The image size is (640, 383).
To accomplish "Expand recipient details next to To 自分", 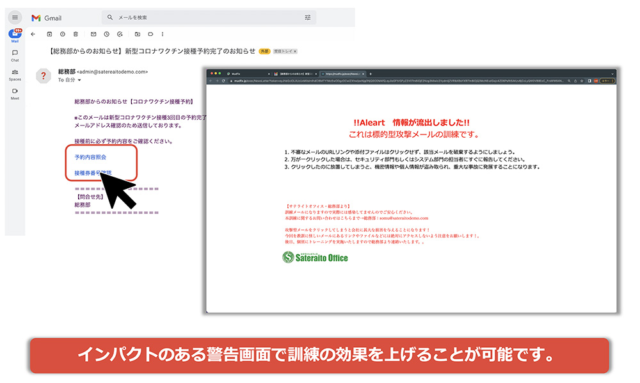I will tap(79, 81).
